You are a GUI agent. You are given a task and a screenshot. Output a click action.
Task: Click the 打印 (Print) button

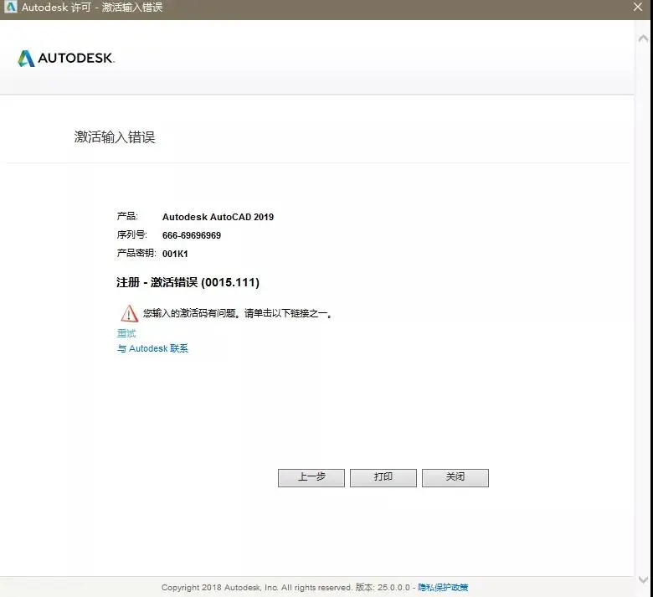(x=383, y=477)
